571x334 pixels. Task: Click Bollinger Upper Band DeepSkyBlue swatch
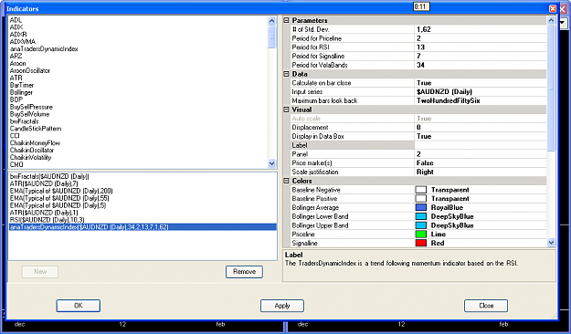[x=421, y=225]
